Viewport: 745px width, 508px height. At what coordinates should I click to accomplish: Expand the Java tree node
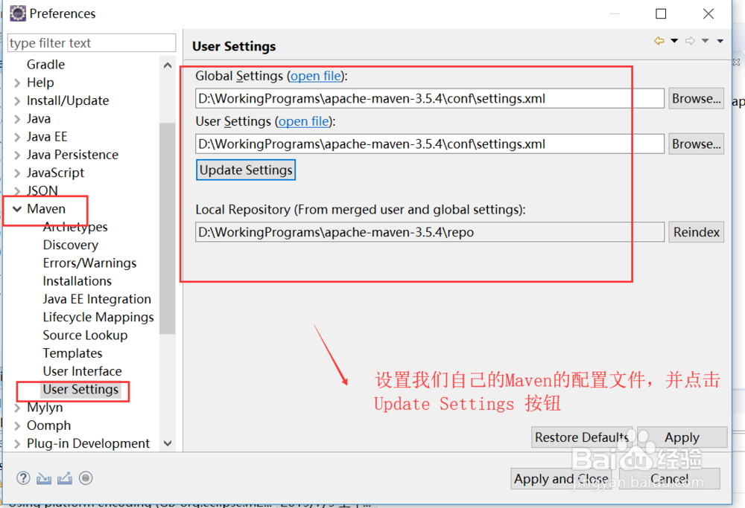pyautogui.click(x=17, y=119)
